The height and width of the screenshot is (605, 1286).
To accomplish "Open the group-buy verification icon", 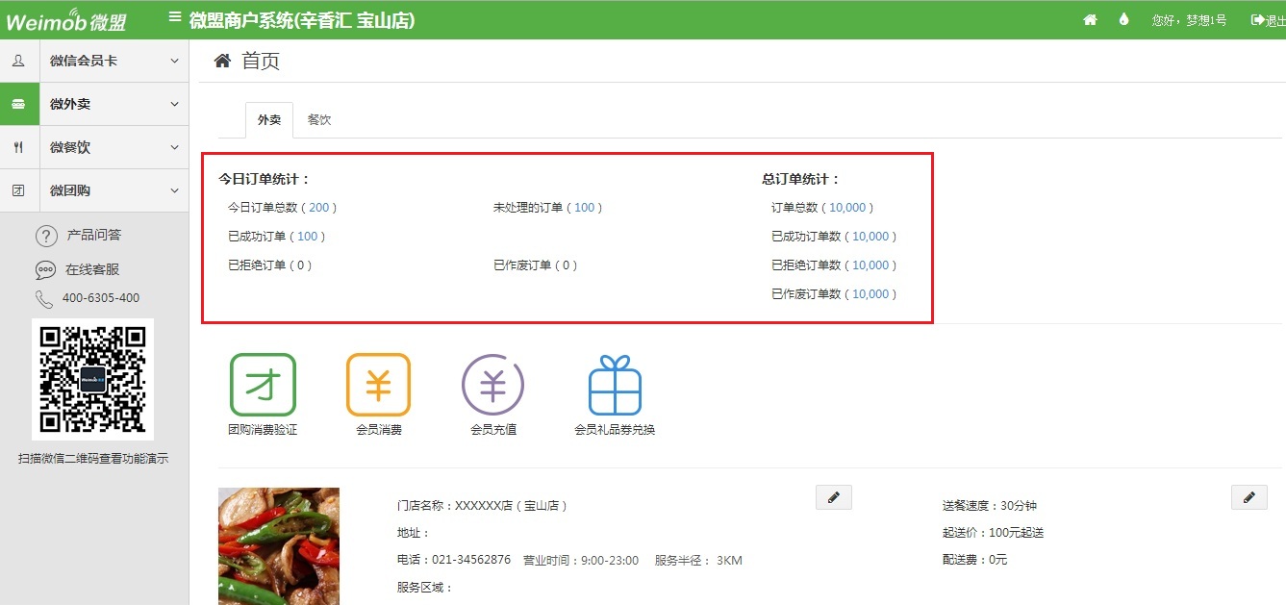I will pos(263,385).
